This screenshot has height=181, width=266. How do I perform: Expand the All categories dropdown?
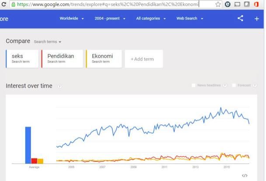pyautogui.click(x=151, y=18)
